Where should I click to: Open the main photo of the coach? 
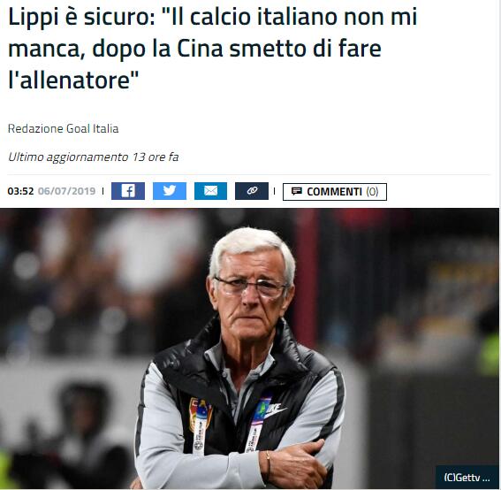pos(249,348)
